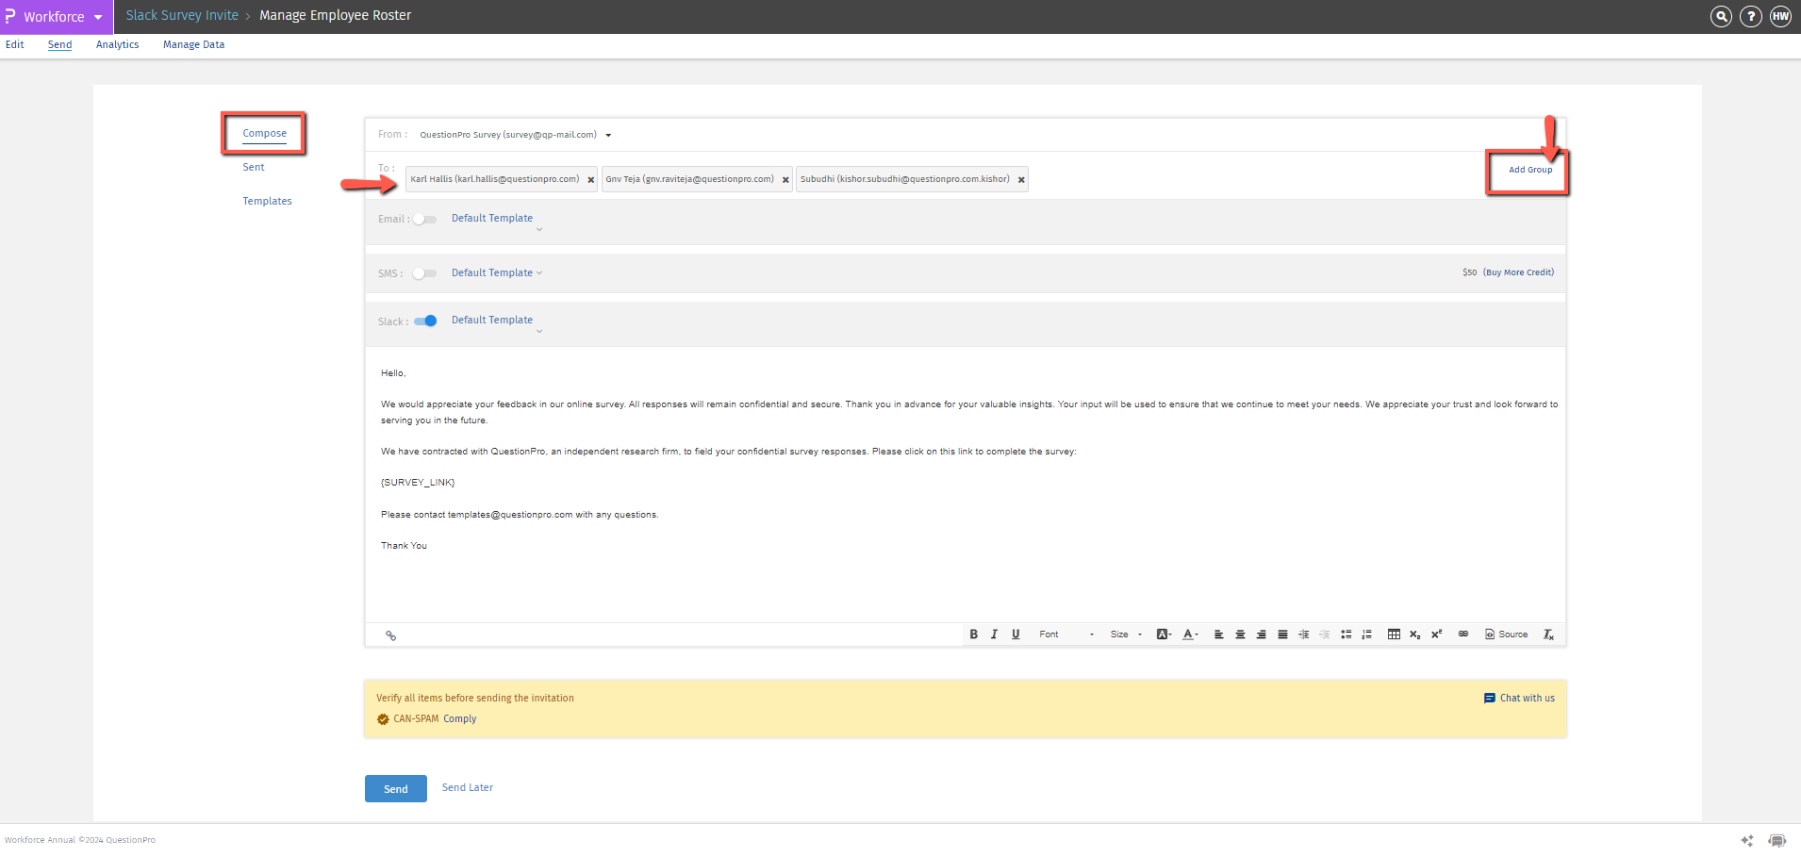1801x857 pixels.
Task: Open the SMS Default Template dropdown
Action: click(x=496, y=273)
